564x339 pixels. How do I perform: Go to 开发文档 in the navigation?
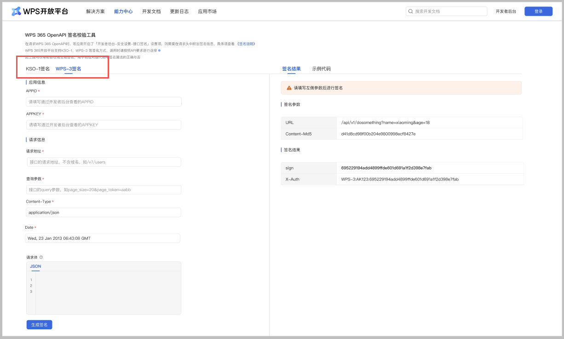151,11
